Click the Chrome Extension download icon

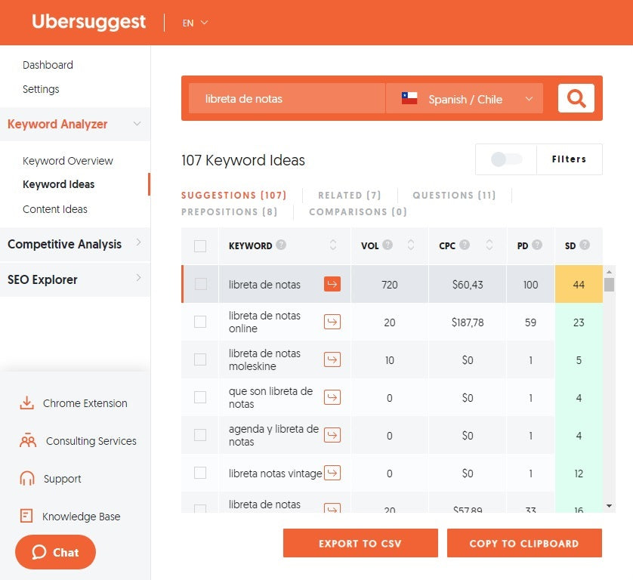point(27,403)
